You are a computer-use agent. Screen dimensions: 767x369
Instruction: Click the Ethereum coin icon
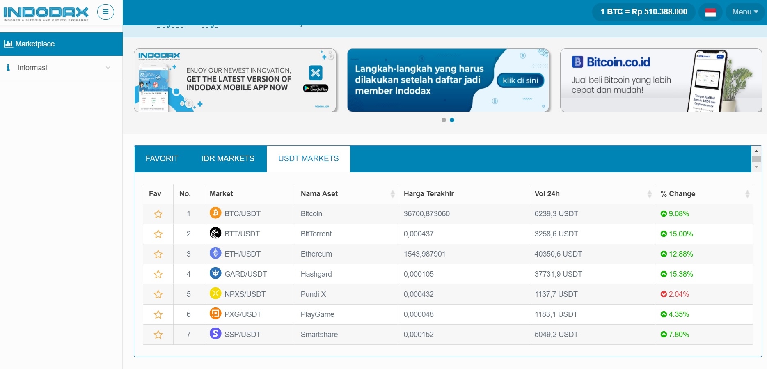pyautogui.click(x=215, y=253)
